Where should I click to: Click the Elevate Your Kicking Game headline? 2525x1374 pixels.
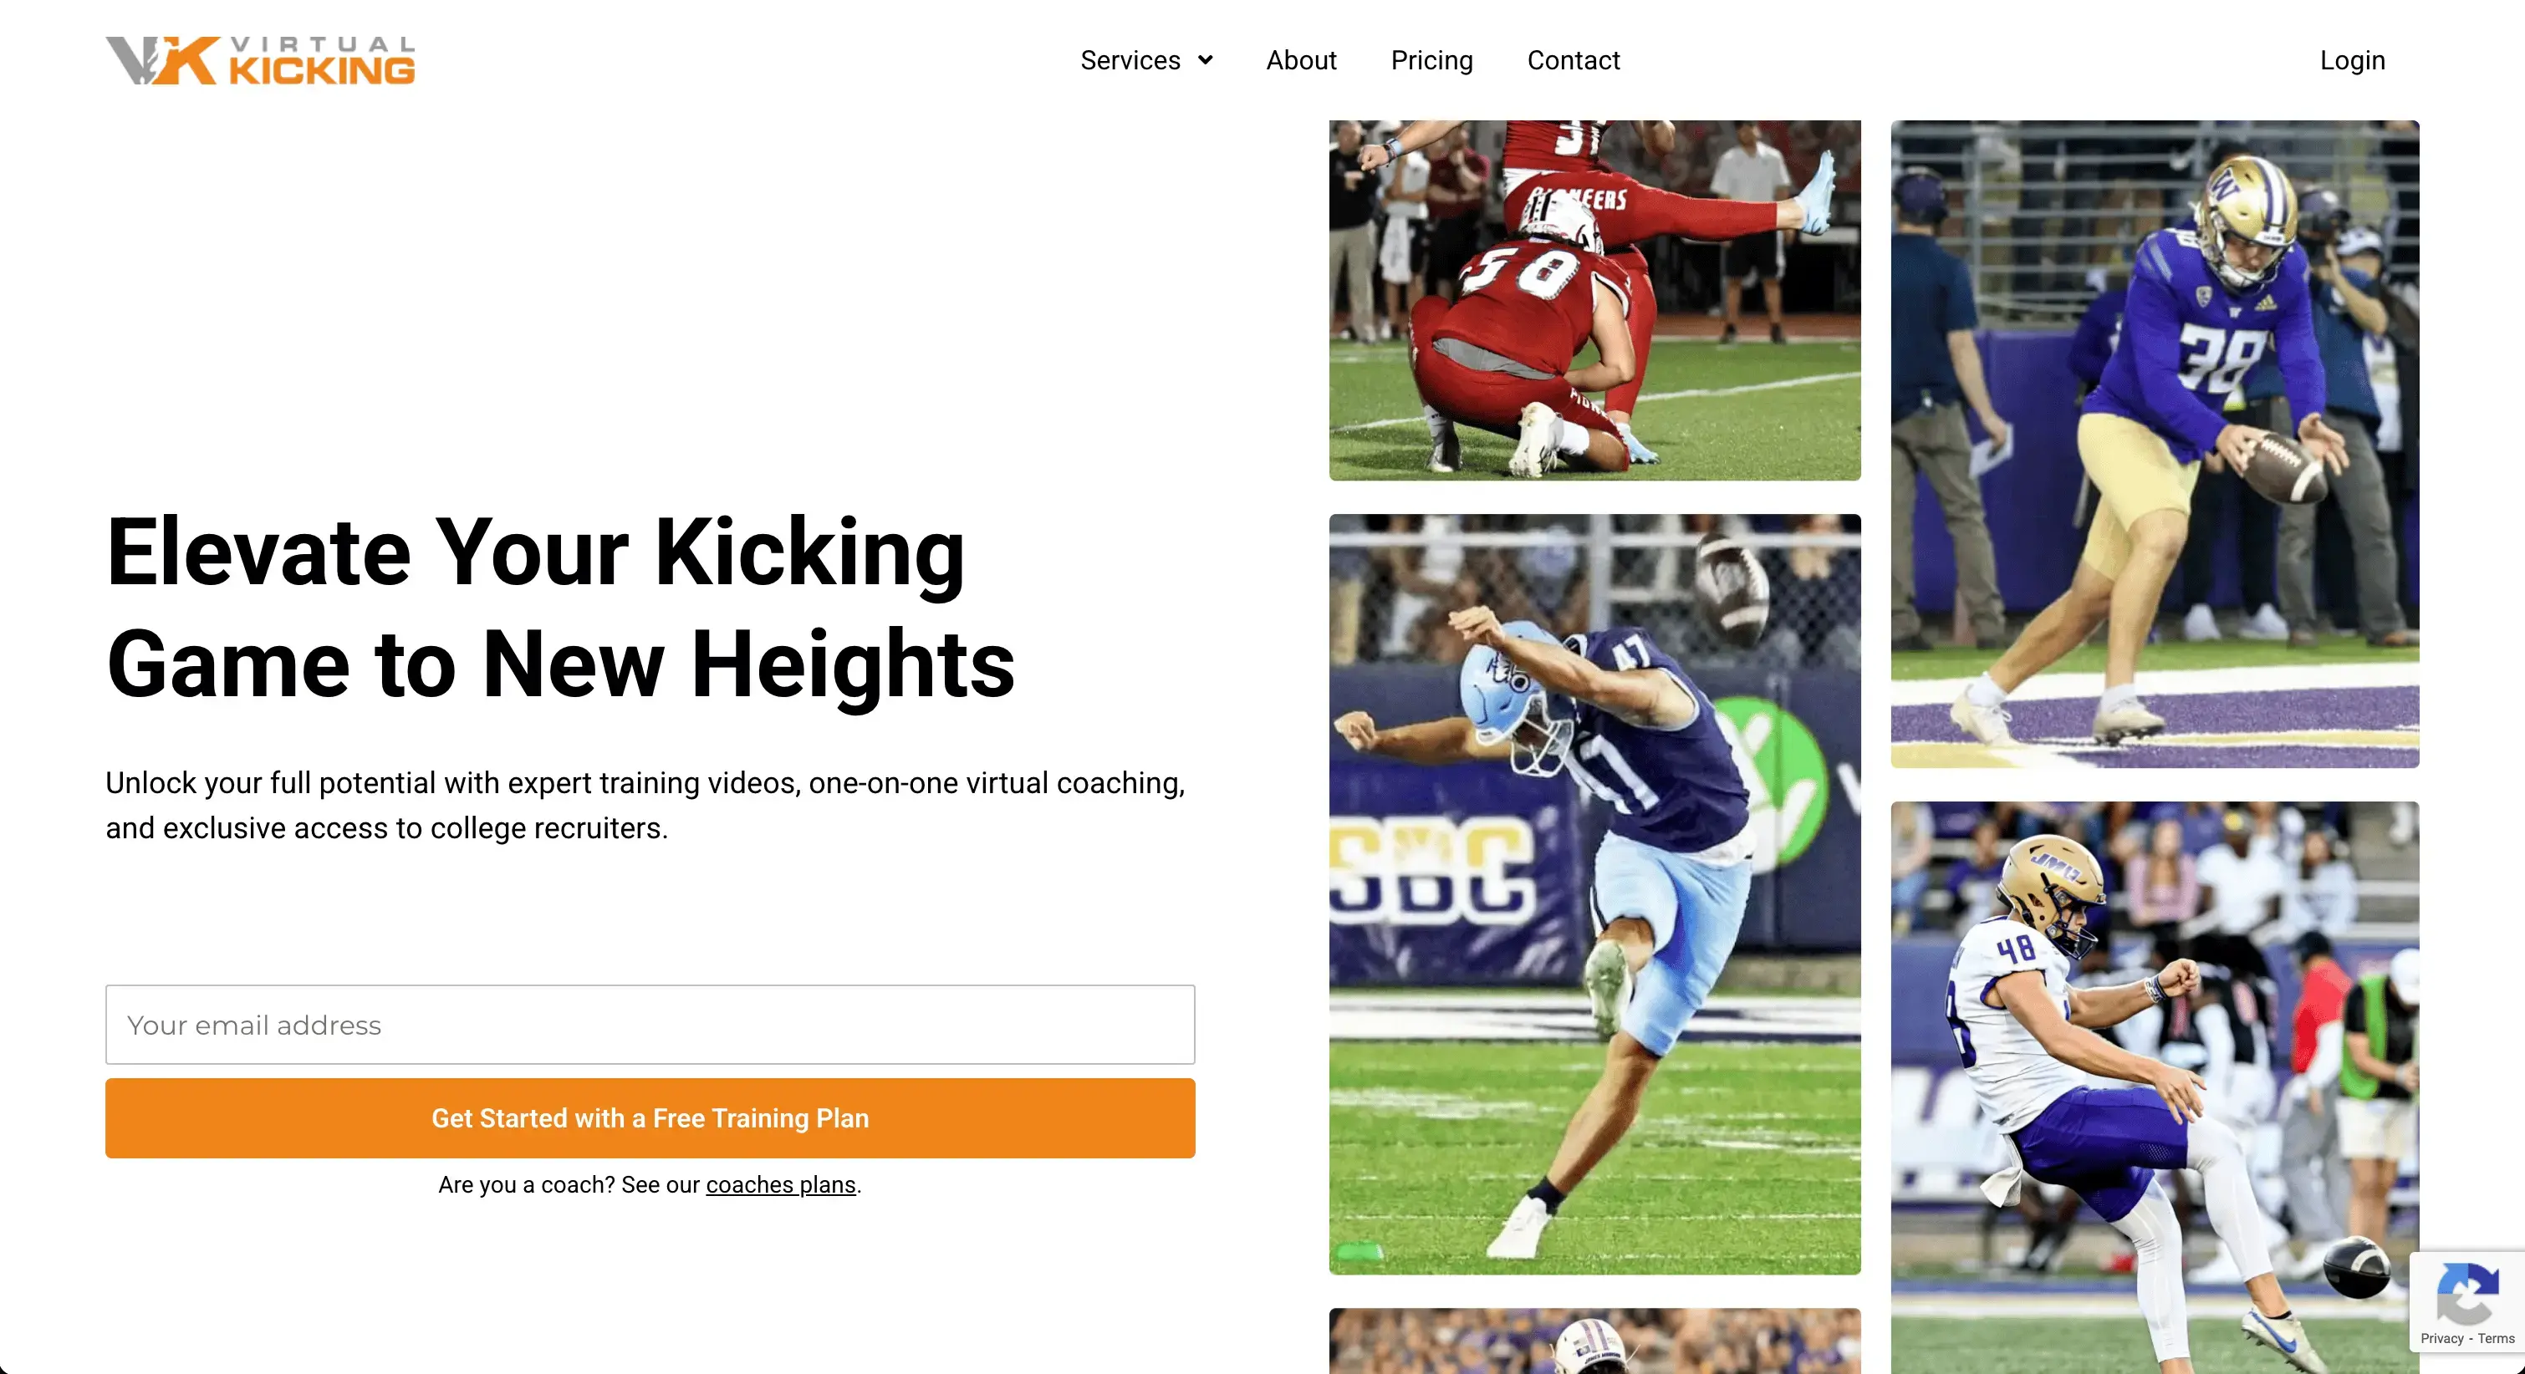(x=561, y=608)
